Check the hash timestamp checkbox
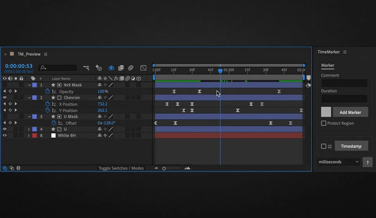This screenshot has width=376, height=218. (x=323, y=146)
